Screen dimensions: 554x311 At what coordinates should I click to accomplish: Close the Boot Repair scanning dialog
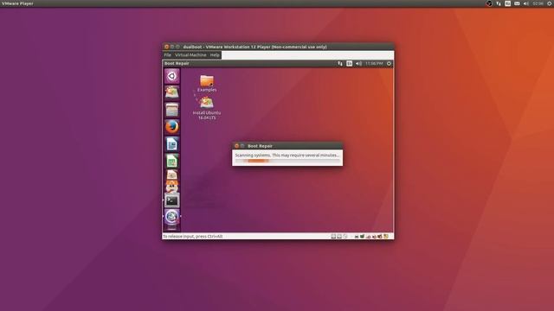click(x=236, y=146)
